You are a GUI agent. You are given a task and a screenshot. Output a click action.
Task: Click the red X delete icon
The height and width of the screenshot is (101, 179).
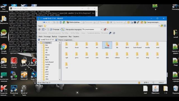coord(111,22)
